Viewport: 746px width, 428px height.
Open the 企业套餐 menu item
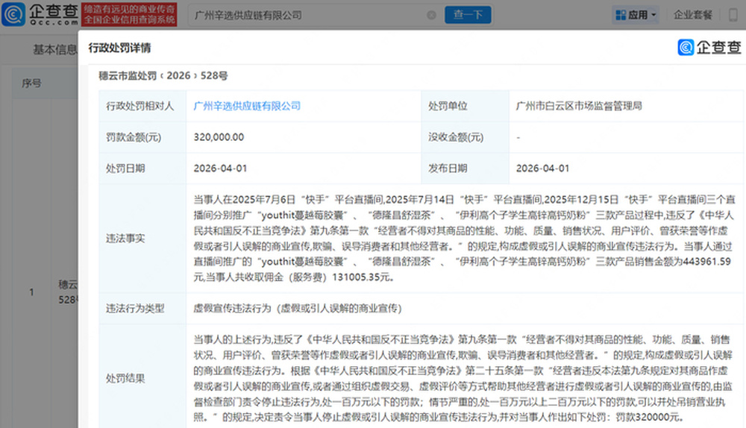(693, 15)
